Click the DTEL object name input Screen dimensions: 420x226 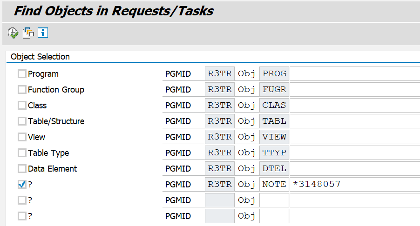pyautogui.click(x=354, y=169)
